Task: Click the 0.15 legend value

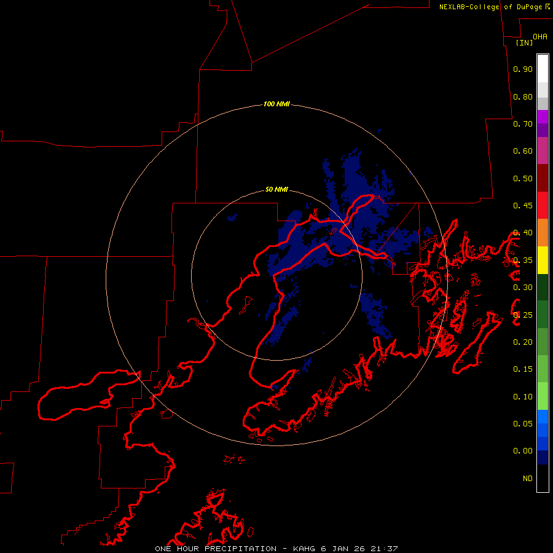Action: click(523, 369)
